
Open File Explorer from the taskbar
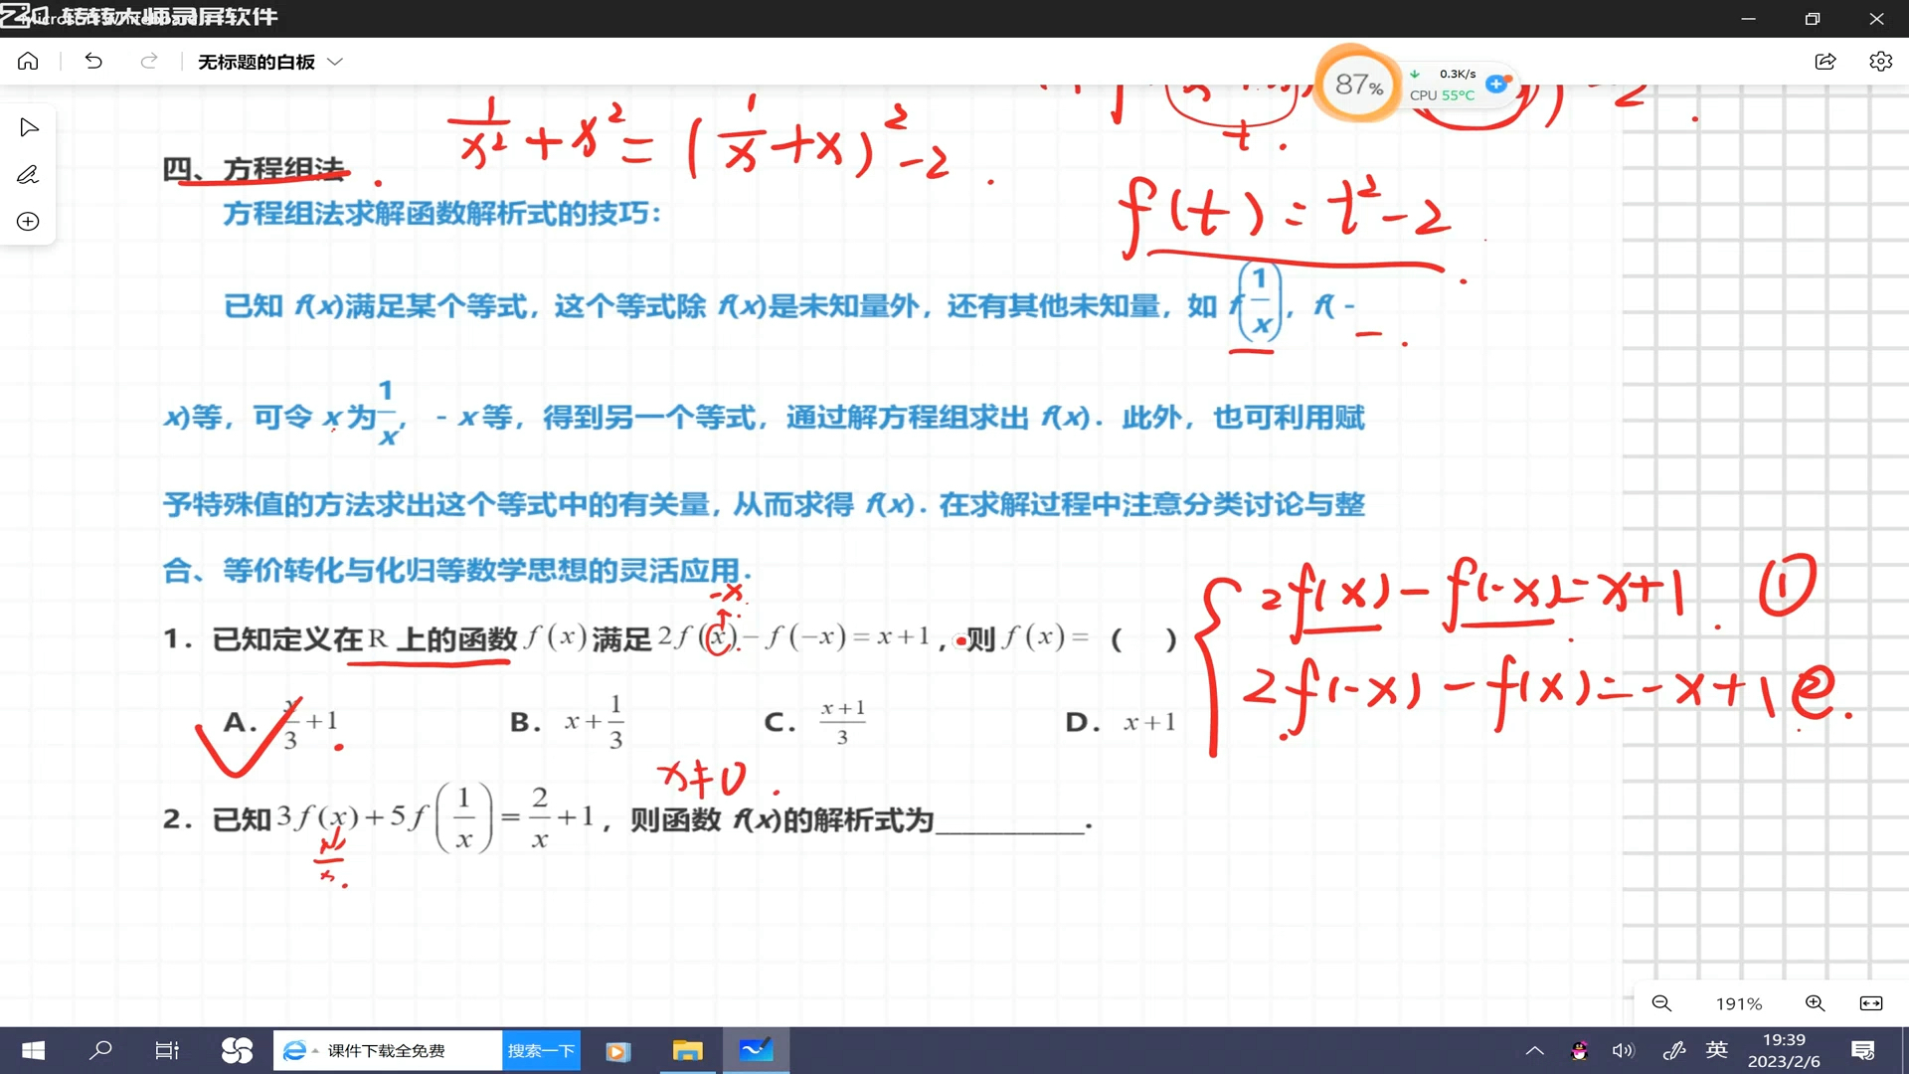[x=687, y=1051]
